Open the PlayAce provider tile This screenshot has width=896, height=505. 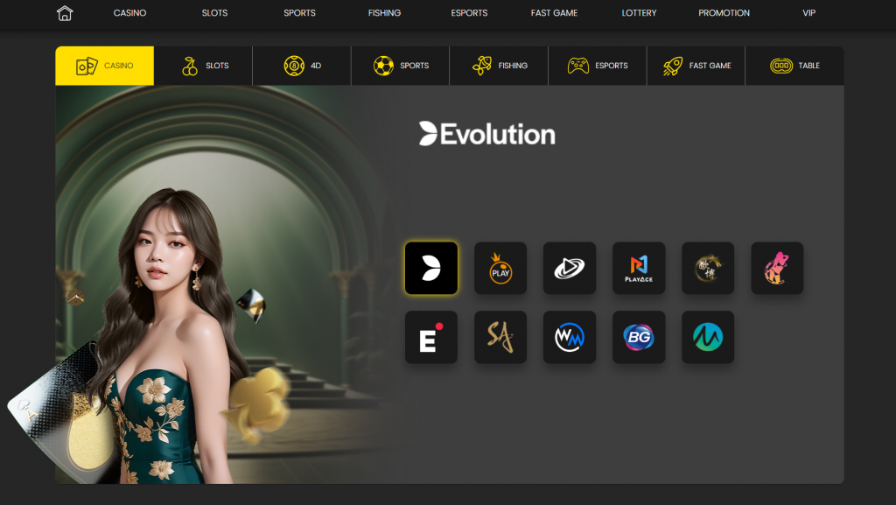(x=639, y=268)
